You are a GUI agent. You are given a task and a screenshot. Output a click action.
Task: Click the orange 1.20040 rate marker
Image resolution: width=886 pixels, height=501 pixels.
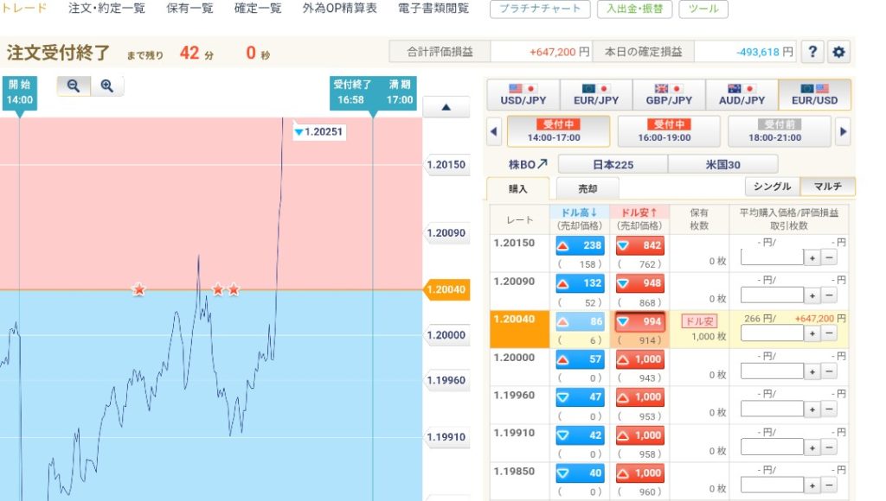click(x=446, y=290)
